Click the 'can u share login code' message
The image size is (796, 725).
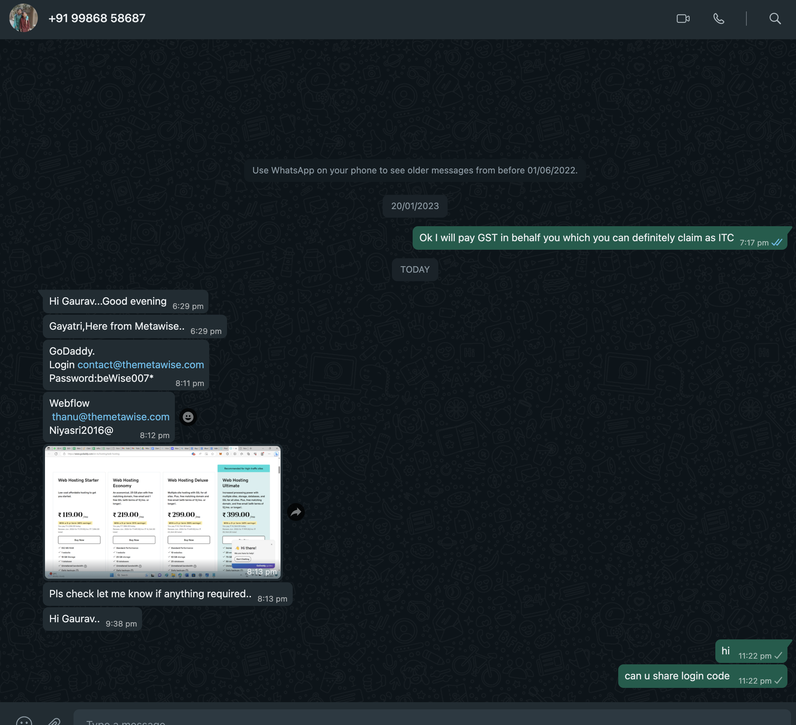pos(677,676)
